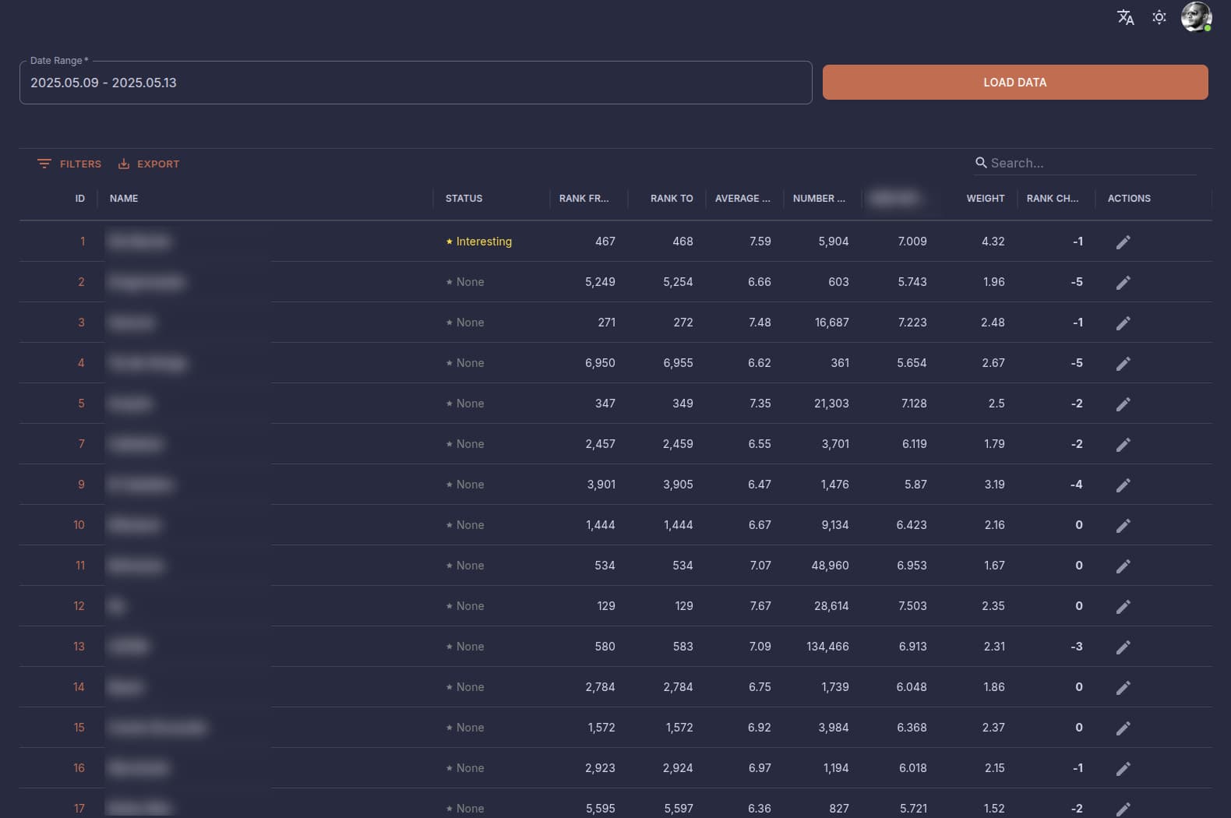Sort by RANK FR... column header
The height and width of the screenshot is (818, 1231).
pos(584,199)
